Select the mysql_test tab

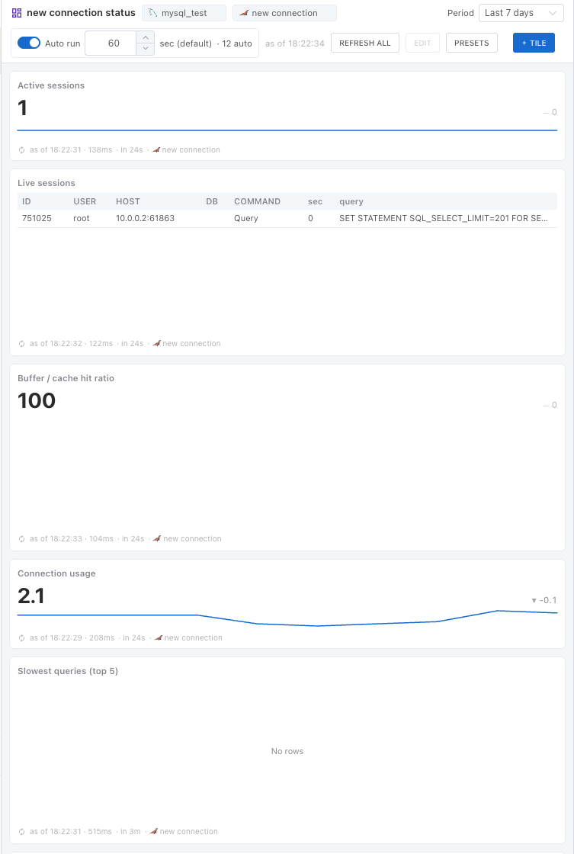pos(184,13)
